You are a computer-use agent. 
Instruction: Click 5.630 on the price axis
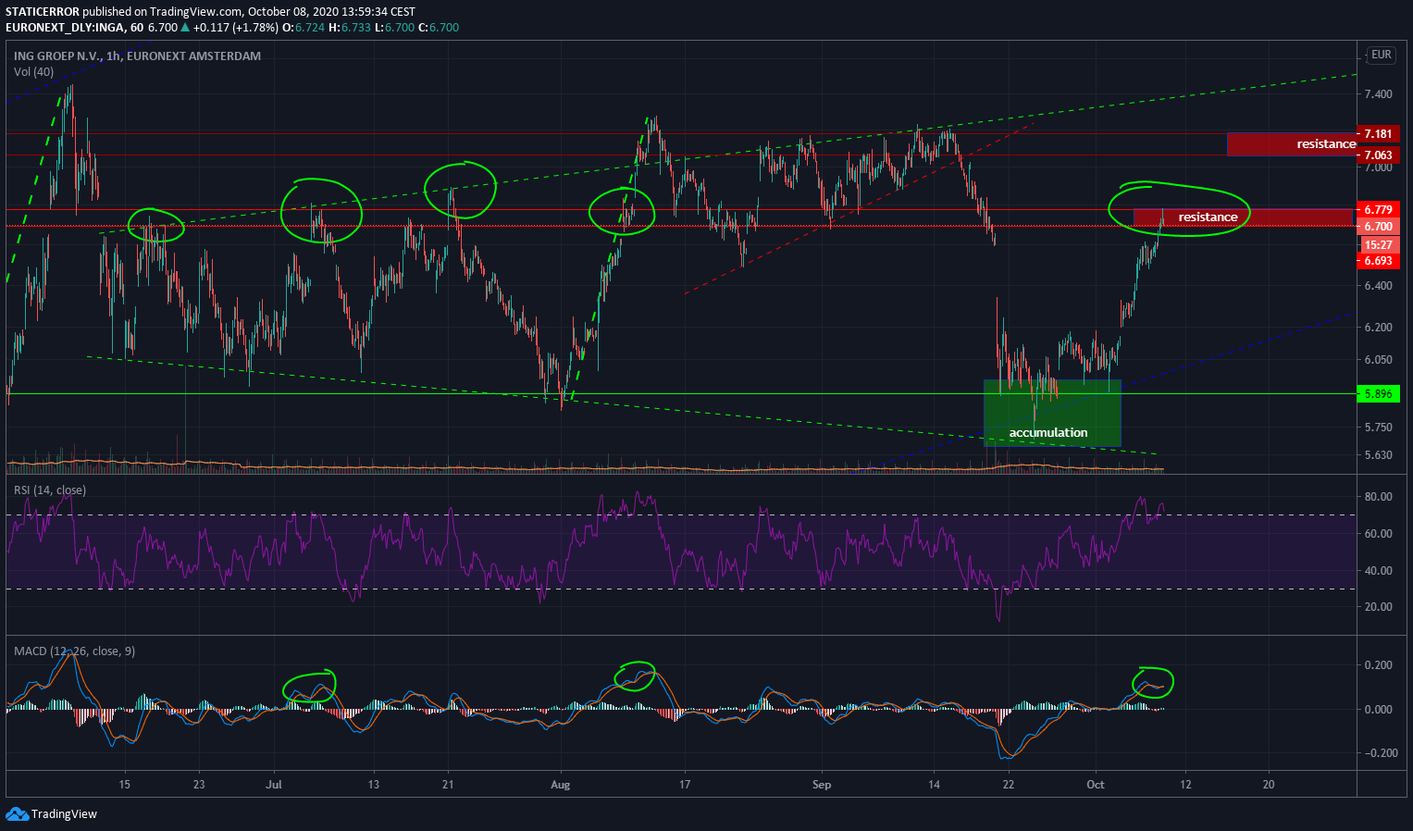point(1378,455)
